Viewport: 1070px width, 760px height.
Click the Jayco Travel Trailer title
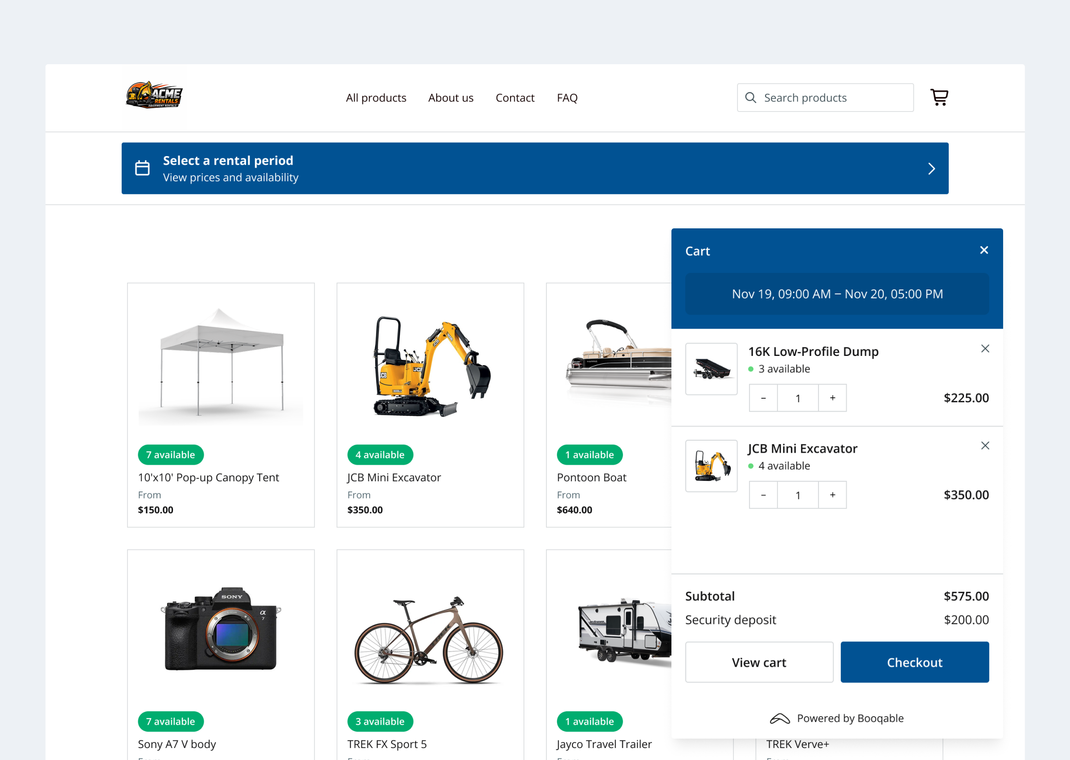[x=604, y=744]
